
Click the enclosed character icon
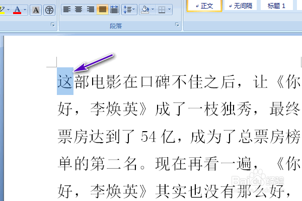click(x=49, y=10)
